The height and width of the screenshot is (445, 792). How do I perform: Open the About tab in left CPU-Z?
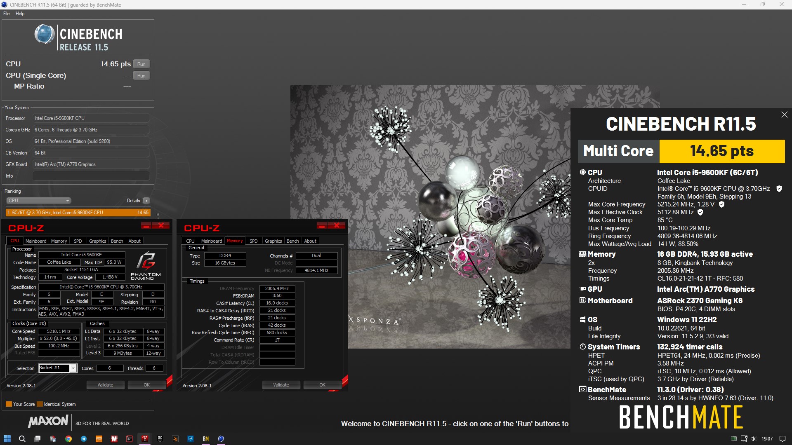tap(134, 241)
